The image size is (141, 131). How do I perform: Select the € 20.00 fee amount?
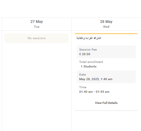[x=85, y=54]
